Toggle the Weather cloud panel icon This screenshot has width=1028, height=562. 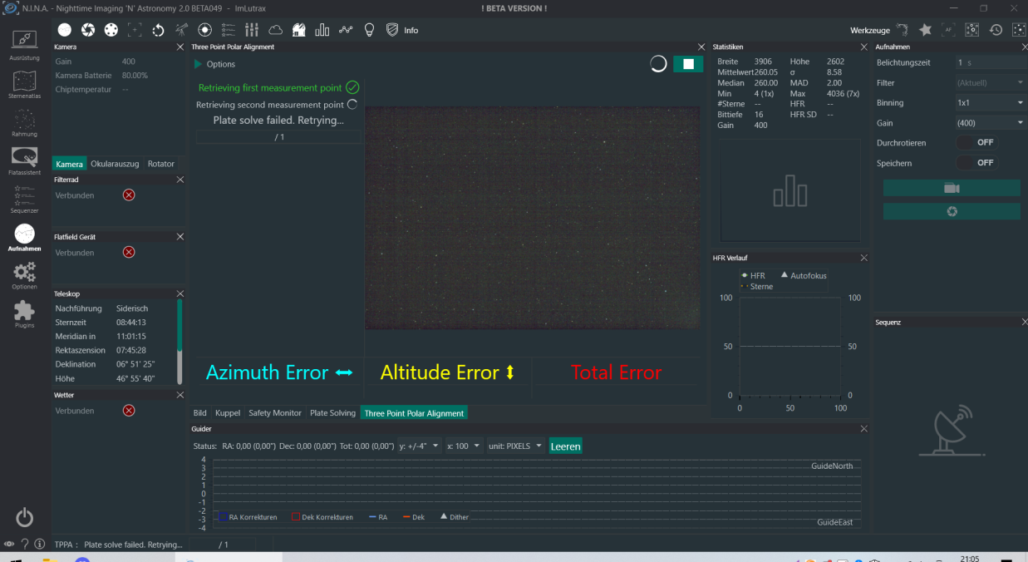point(275,30)
